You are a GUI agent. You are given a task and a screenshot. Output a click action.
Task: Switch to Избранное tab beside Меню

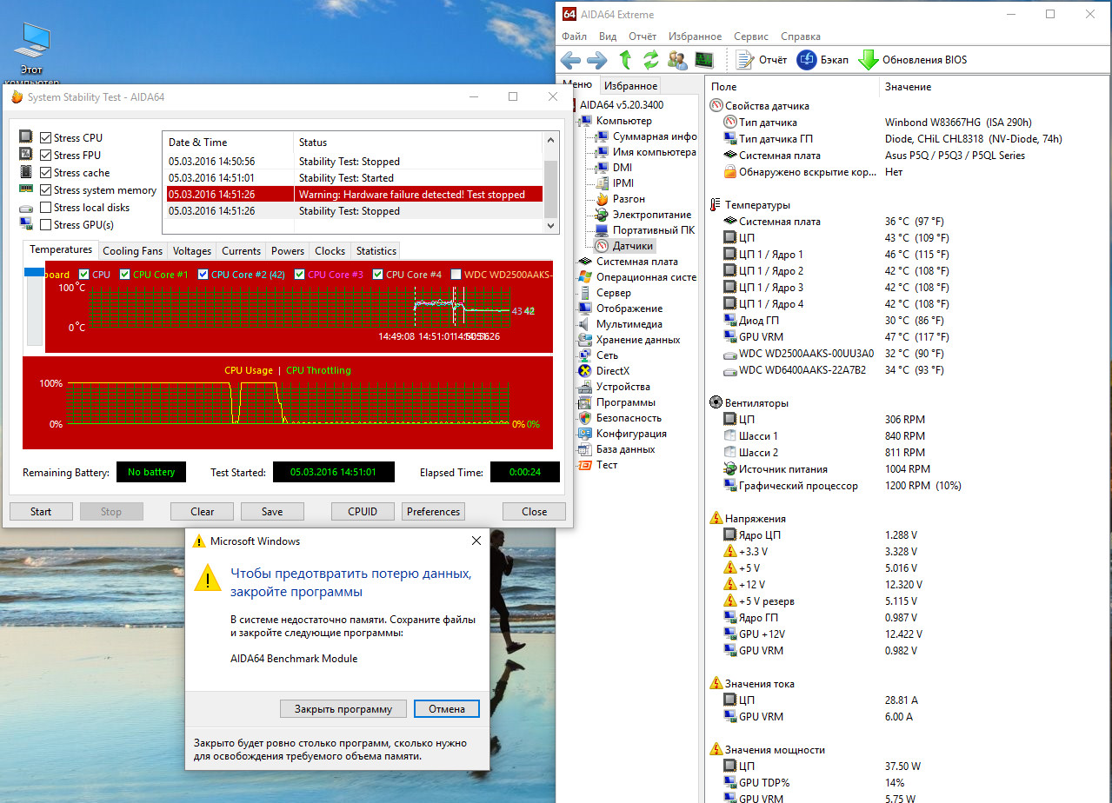tap(631, 86)
